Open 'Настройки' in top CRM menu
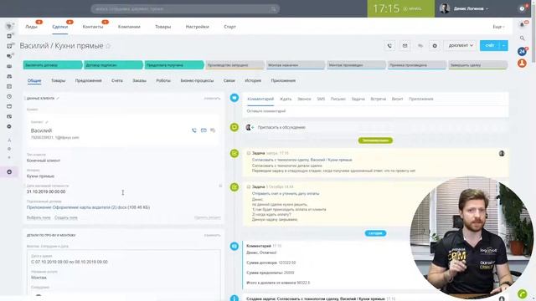The image size is (536, 301). pos(198,27)
